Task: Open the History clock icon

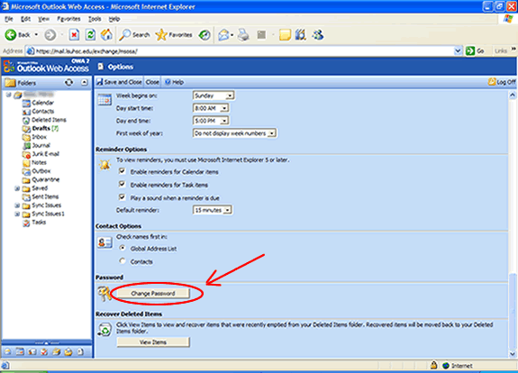Action: 204,35
